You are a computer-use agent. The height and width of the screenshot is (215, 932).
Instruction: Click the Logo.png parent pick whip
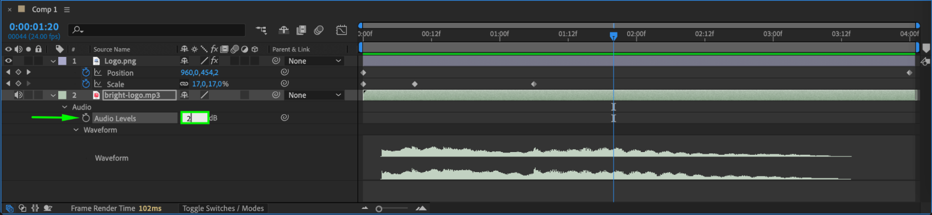pos(276,61)
